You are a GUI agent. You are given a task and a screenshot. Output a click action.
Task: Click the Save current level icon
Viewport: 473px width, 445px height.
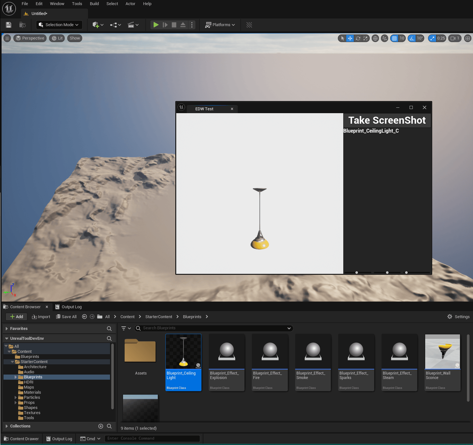tap(9, 25)
